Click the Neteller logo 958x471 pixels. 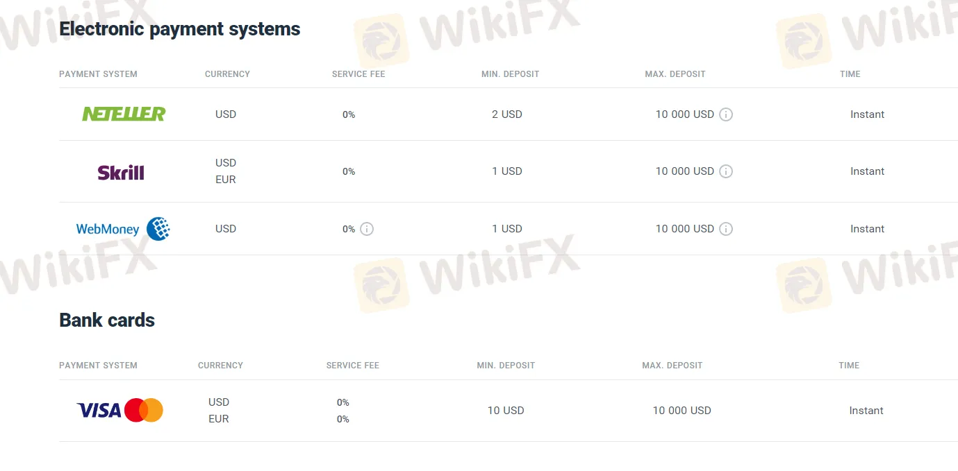[x=124, y=114]
